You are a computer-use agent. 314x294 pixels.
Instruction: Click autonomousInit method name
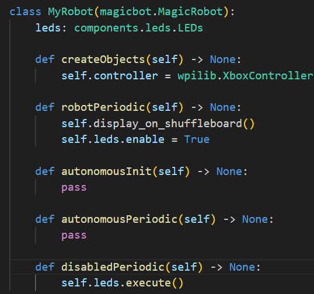point(106,171)
